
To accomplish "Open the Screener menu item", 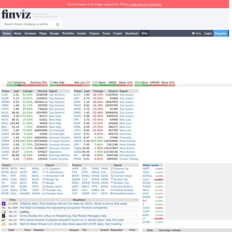I will [x=30, y=33].
